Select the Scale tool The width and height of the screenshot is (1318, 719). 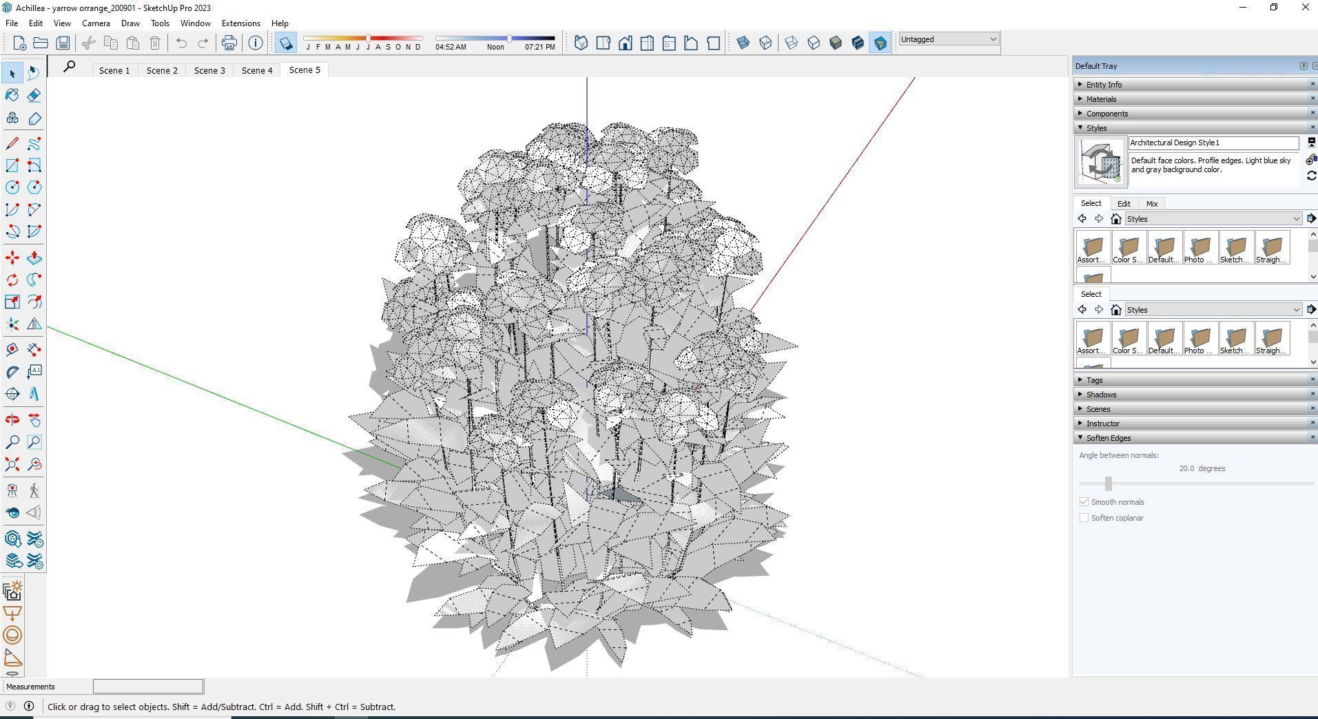pyautogui.click(x=12, y=302)
